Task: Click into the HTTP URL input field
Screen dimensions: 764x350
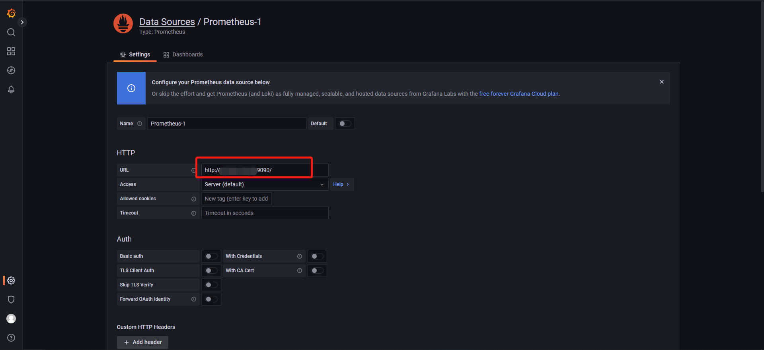Action: coord(265,170)
